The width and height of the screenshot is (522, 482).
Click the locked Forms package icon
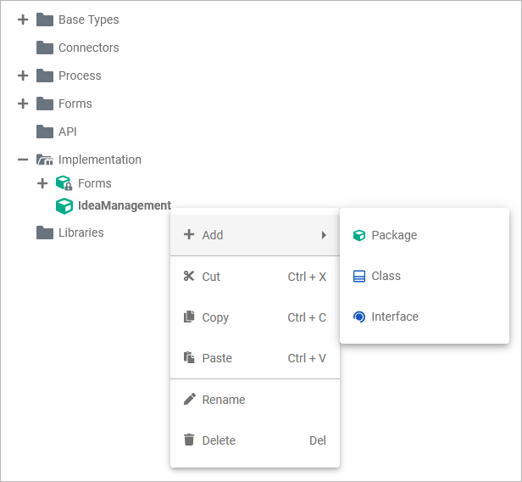64,183
